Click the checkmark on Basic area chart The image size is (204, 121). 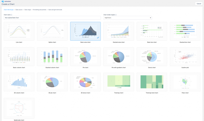[x=98, y=38]
